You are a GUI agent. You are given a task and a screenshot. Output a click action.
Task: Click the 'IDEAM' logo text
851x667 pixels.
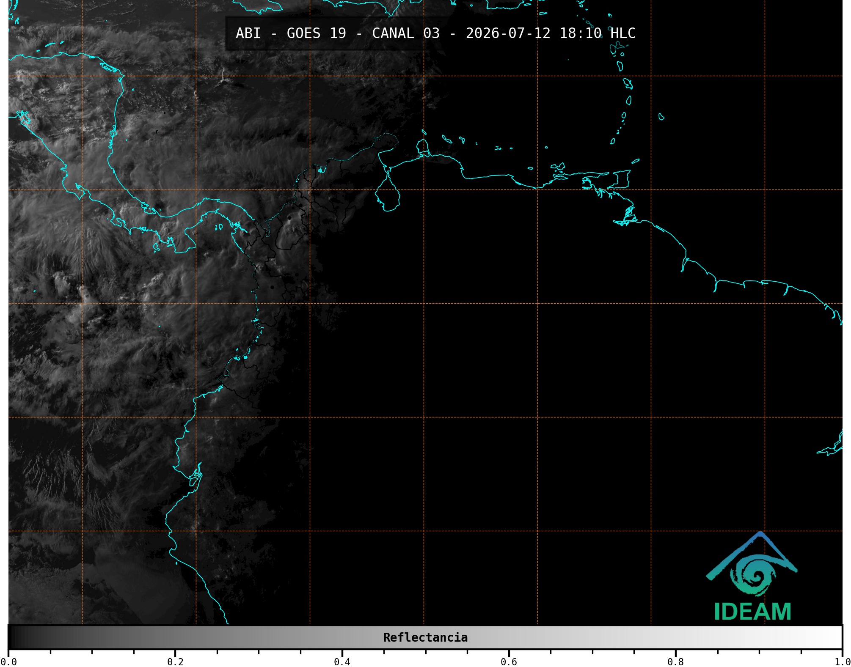pyautogui.click(x=752, y=612)
